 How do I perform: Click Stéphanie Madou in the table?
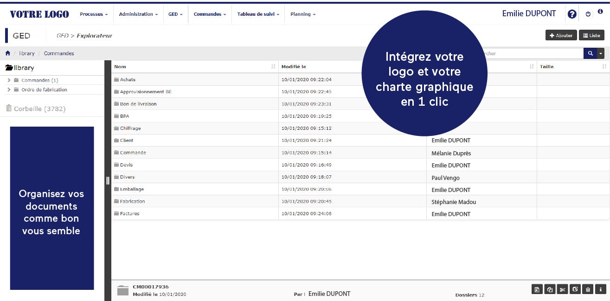pos(454,202)
